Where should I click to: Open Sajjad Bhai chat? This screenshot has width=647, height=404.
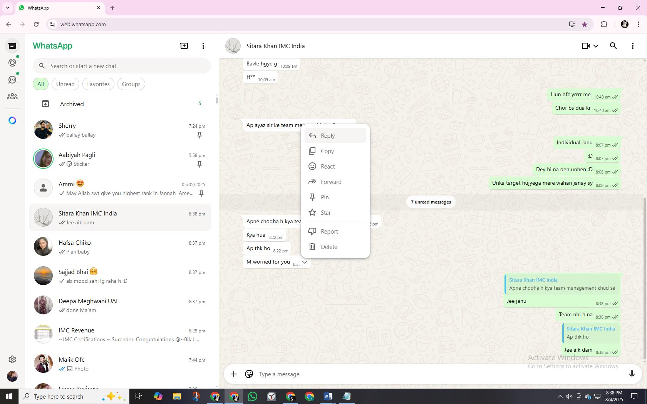[120, 276]
